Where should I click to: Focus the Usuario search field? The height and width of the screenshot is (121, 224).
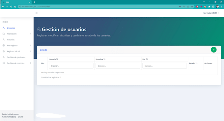(x=71, y=66)
